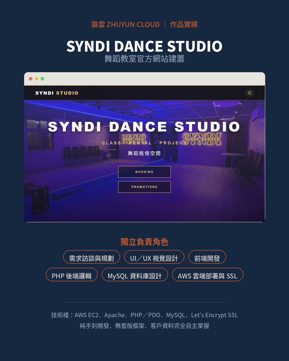
Task: Click the SYNDI STUDIO header logo
Action: point(57,93)
